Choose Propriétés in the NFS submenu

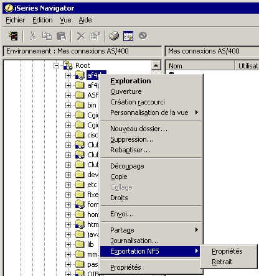tap(229, 251)
